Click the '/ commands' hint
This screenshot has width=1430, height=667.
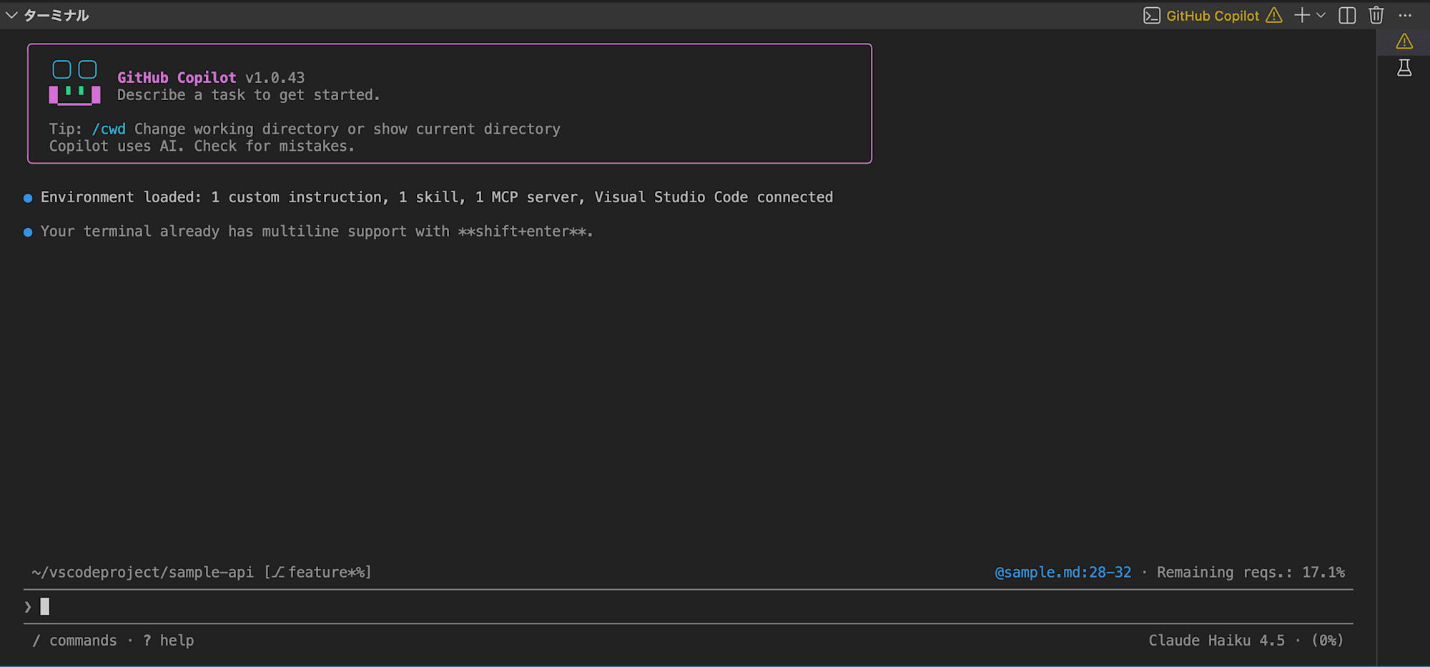[x=74, y=641]
